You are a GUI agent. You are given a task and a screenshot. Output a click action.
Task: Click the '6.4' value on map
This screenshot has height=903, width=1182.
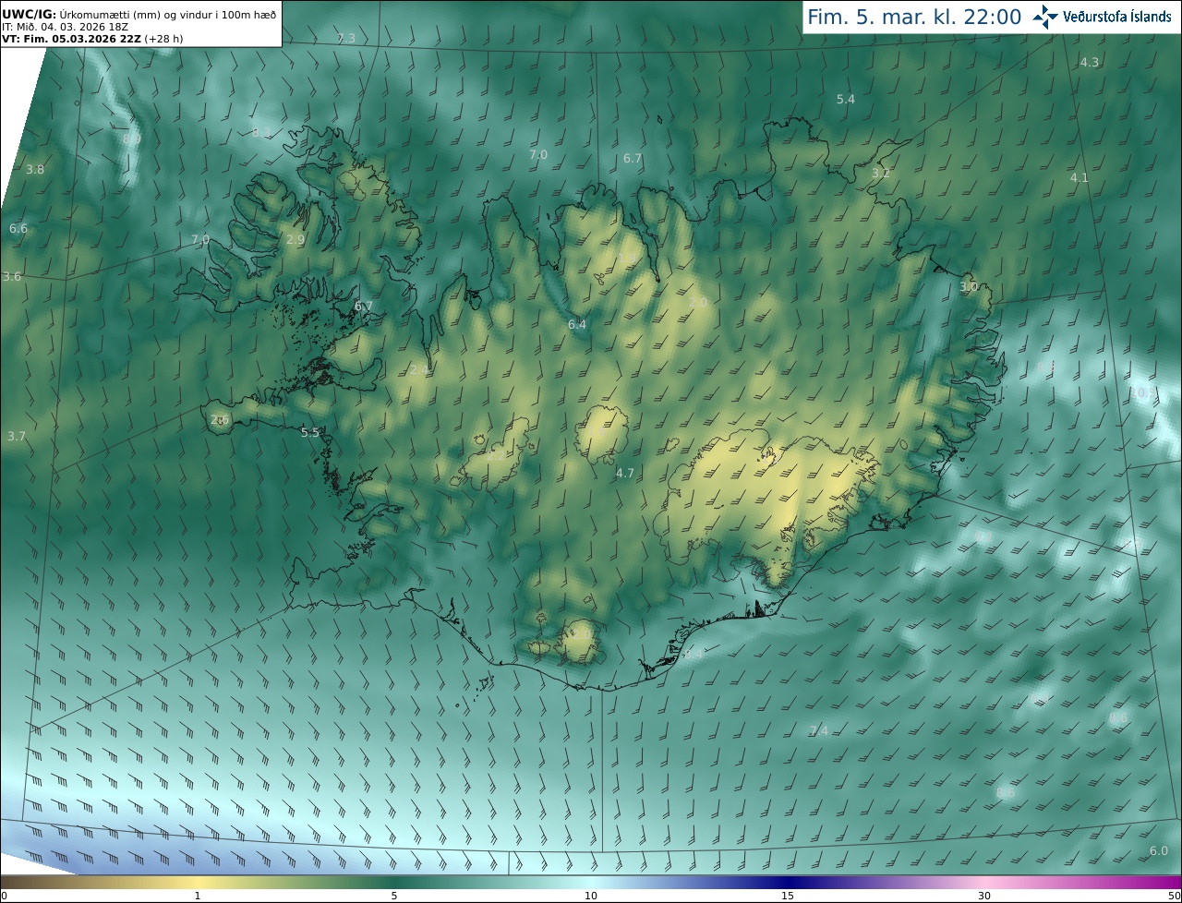click(x=577, y=324)
